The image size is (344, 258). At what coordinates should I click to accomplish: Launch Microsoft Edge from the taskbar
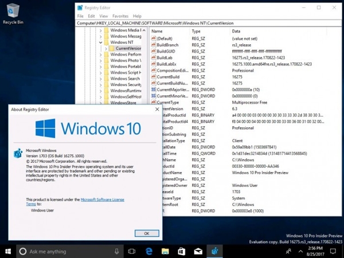click(148, 251)
